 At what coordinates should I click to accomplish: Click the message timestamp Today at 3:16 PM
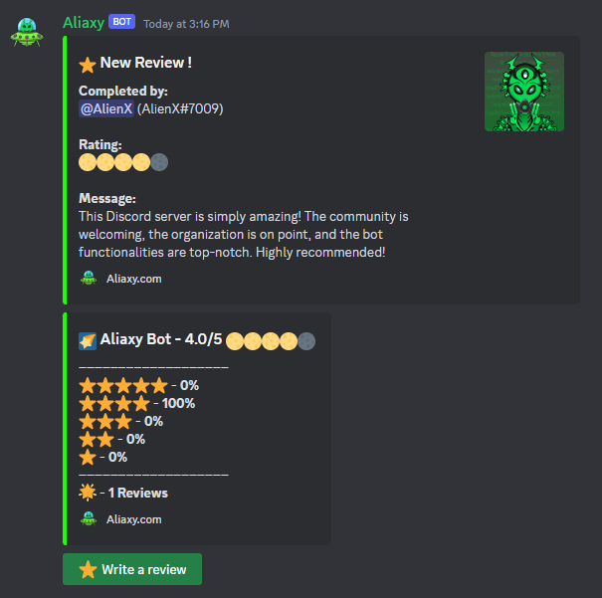[186, 24]
